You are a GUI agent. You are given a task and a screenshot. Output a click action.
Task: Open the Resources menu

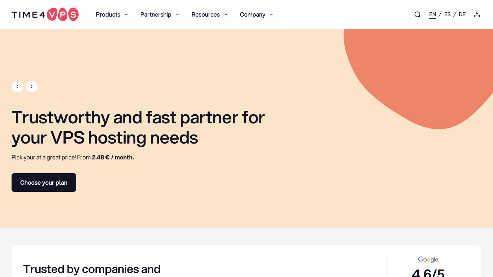click(x=205, y=14)
